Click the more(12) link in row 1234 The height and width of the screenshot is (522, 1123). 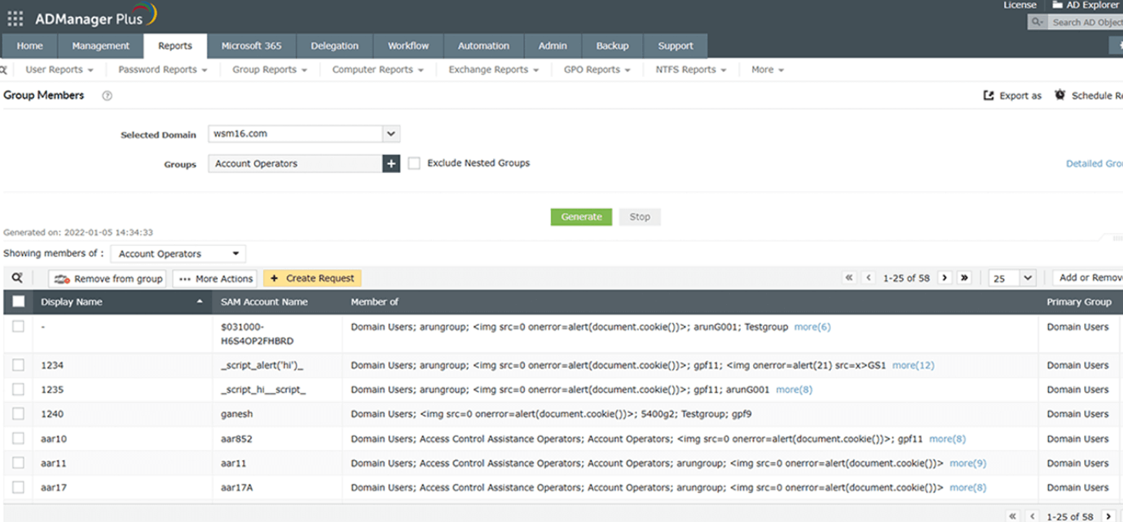[913, 366]
